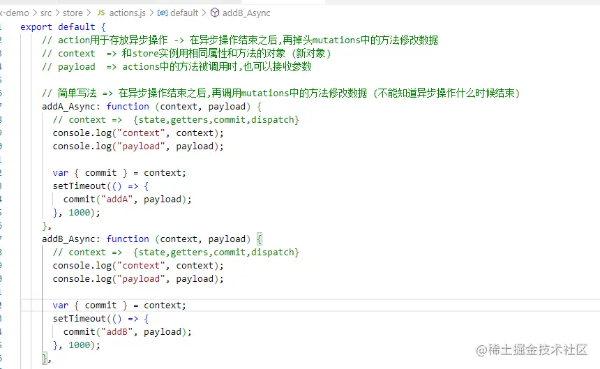Open the default symbol breadcrumb

[x=184, y=13]
